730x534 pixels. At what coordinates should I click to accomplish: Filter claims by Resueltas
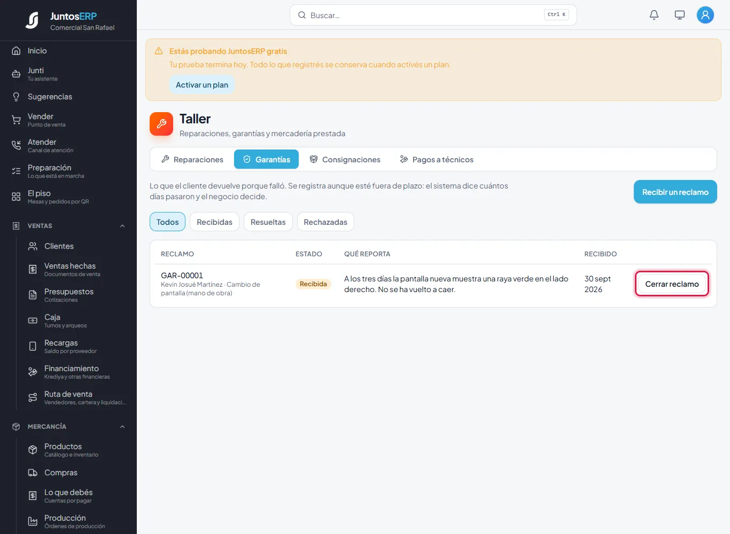[x=268, y=222]
